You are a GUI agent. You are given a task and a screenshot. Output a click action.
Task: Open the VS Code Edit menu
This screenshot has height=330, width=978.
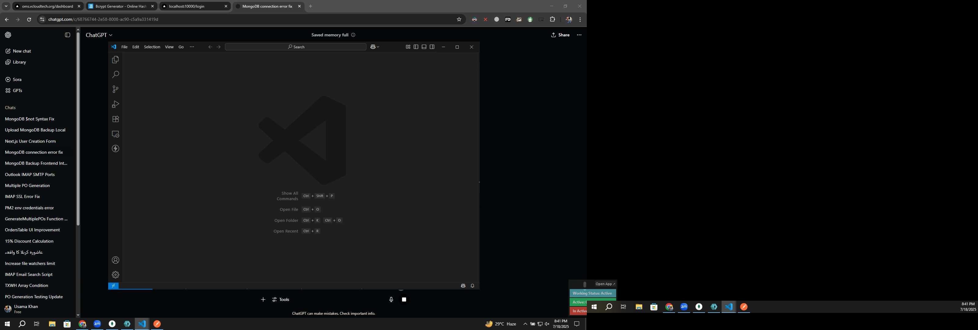click(135, 47)
